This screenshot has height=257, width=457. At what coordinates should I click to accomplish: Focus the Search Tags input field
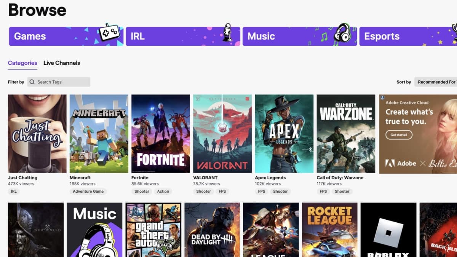pos(59,82)
